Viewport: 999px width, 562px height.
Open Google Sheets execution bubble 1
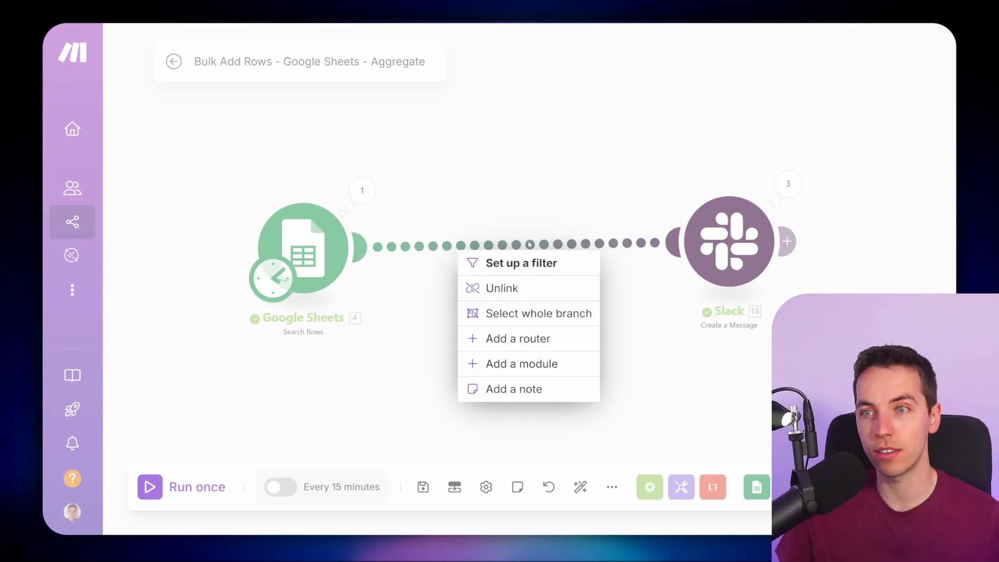[362, 190]
